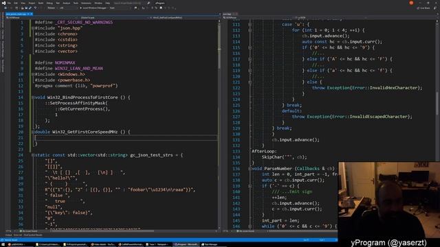Collapse the if block at line 139

click(x=250, y=186)
